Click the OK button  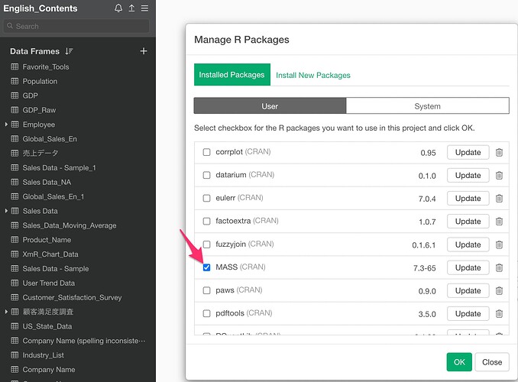tap(458, 362)
